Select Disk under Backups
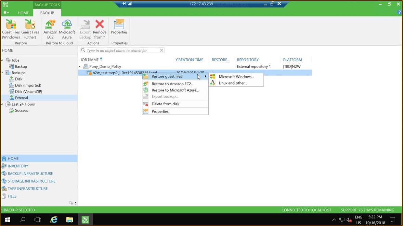 18,79
